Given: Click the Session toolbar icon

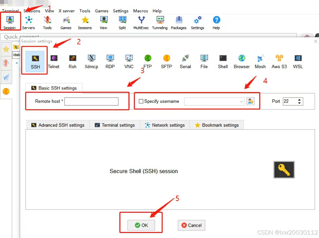Looking at the screenshot, I should click(x=10, y=22).
